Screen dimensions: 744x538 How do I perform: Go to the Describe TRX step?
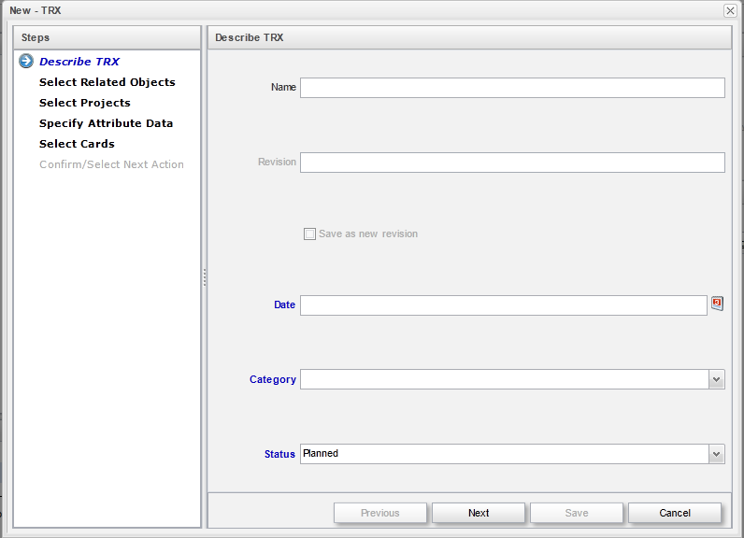[79, 62]
